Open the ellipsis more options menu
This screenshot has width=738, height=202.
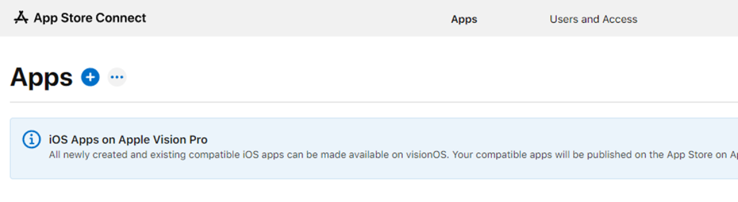point(117,77)
